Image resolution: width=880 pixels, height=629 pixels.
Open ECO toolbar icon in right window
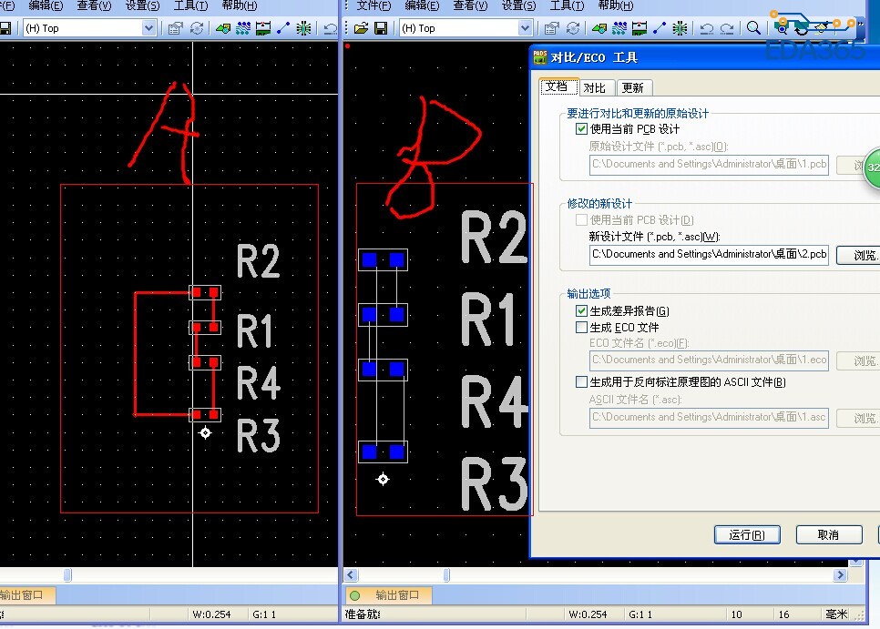[x=660, y=28]
